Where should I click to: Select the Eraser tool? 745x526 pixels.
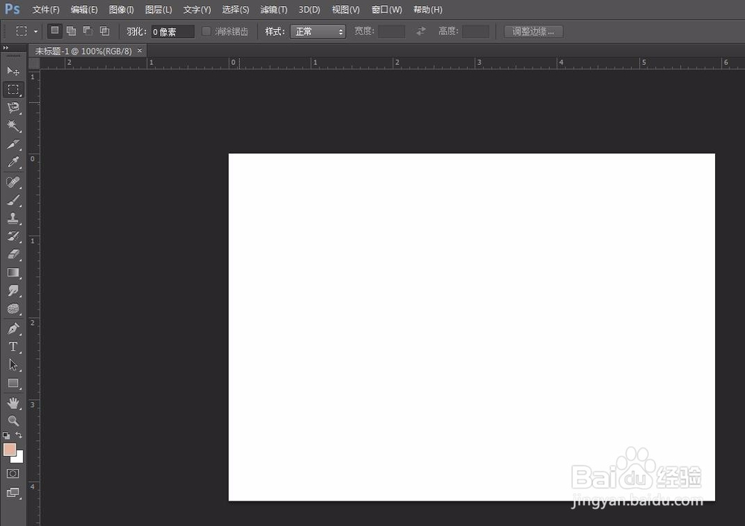pos(13,254)
